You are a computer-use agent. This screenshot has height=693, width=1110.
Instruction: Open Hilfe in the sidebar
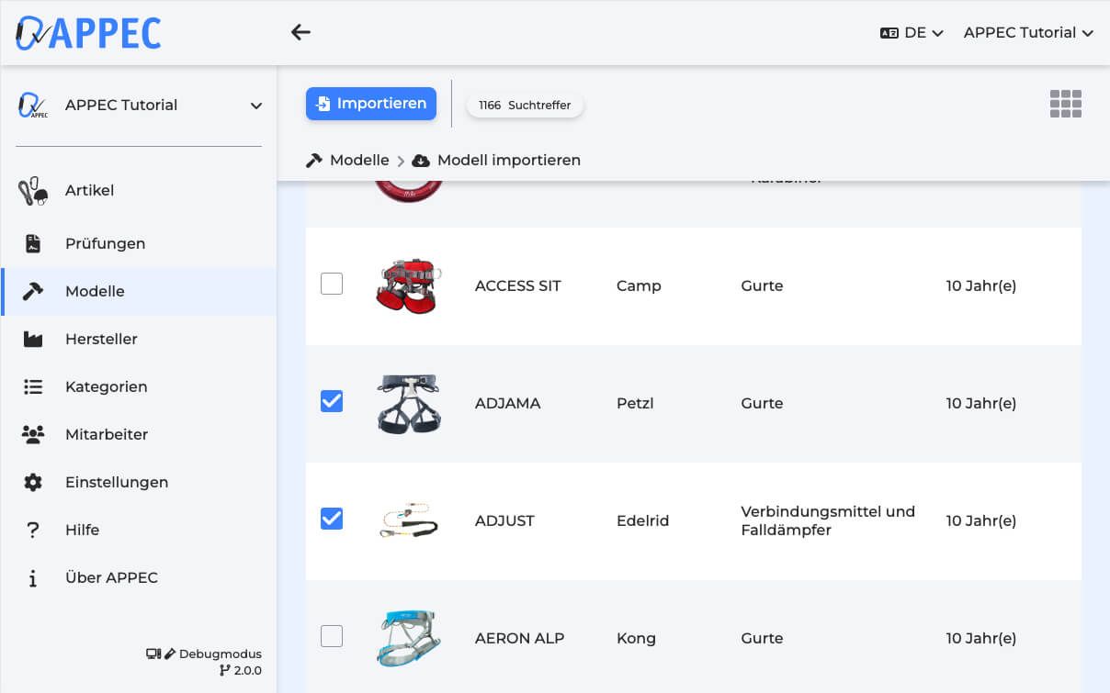(x=82, y=530)
